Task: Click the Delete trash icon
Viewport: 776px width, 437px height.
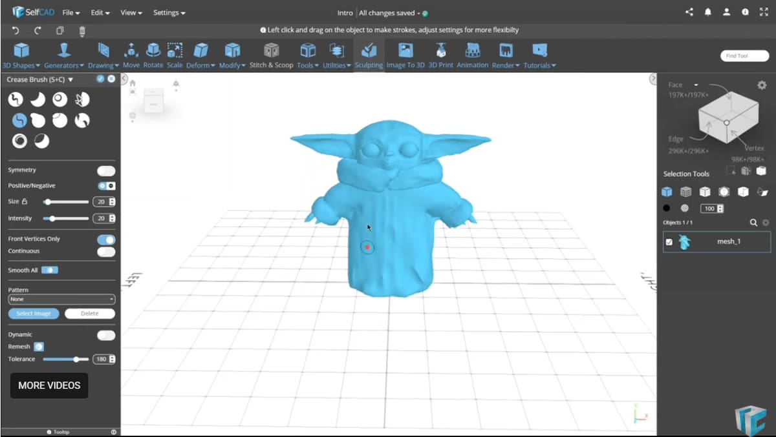Action: (82, 30)
